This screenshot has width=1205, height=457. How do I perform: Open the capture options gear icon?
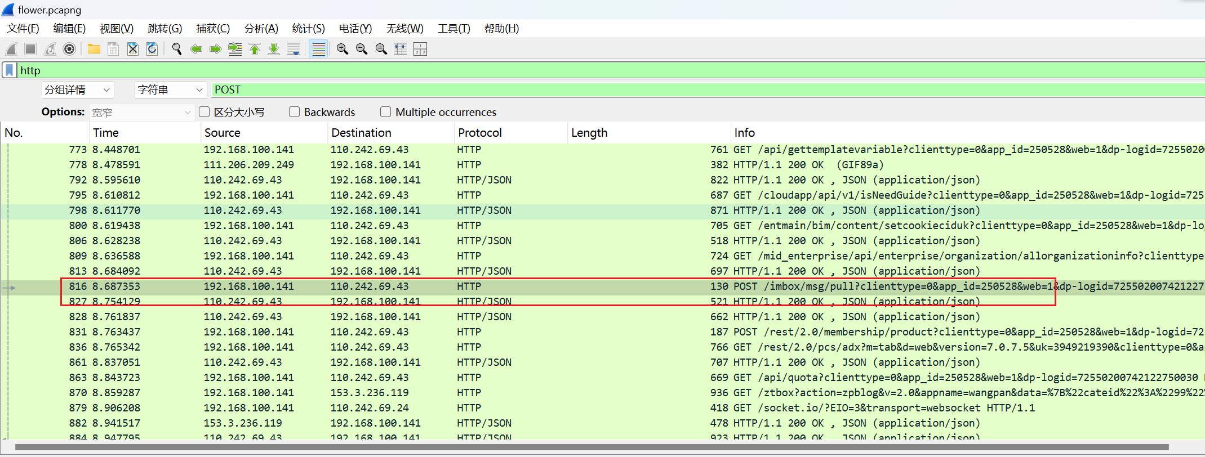point(69,50)
